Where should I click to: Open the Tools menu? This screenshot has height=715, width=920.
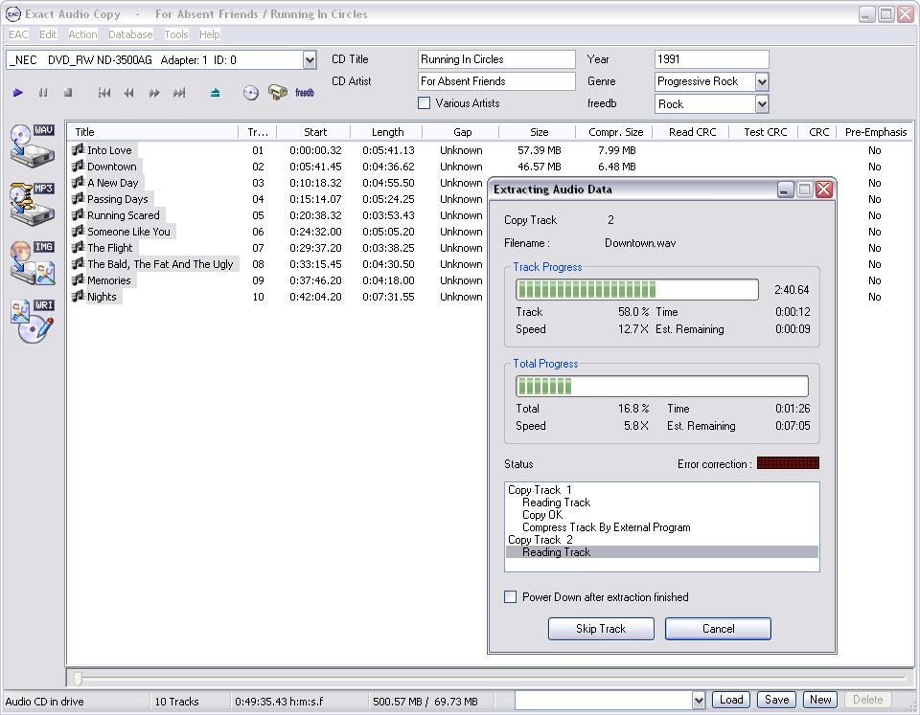tap(176, 34)
